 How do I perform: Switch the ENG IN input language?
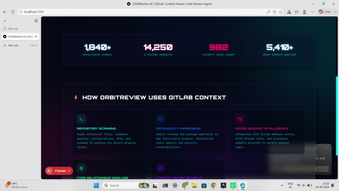point(290,186)
